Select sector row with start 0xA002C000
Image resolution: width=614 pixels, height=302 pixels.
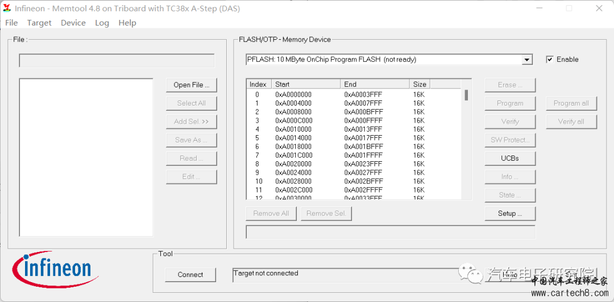[x=354, y=190]
